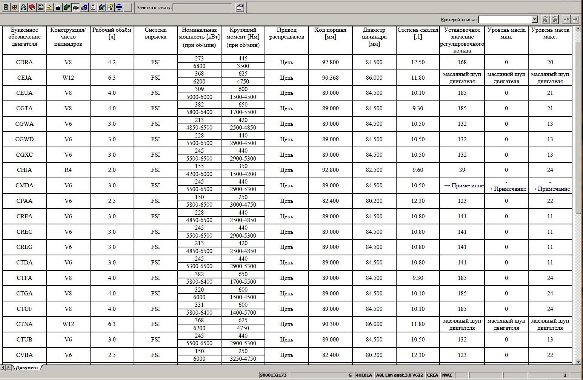Click the decrease indent icon
The width and height of the screenshot is (583, 380).
[x=566, y=19]
